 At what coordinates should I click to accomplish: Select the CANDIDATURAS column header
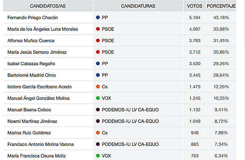coord(138,6)
